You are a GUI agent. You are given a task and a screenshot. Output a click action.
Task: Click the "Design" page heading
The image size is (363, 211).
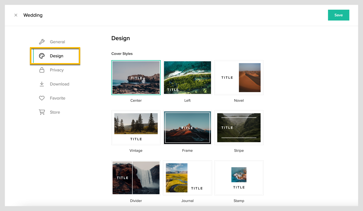(120, 38)
